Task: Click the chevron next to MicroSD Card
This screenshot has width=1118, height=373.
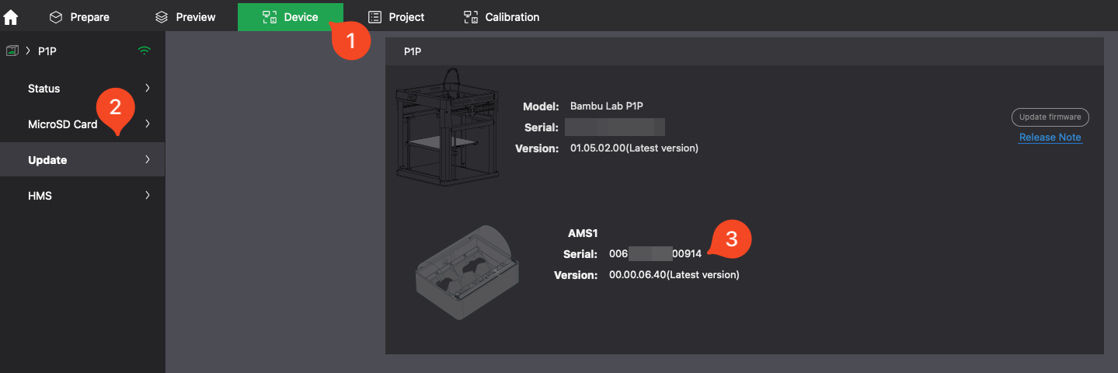Action: (147, 124)
